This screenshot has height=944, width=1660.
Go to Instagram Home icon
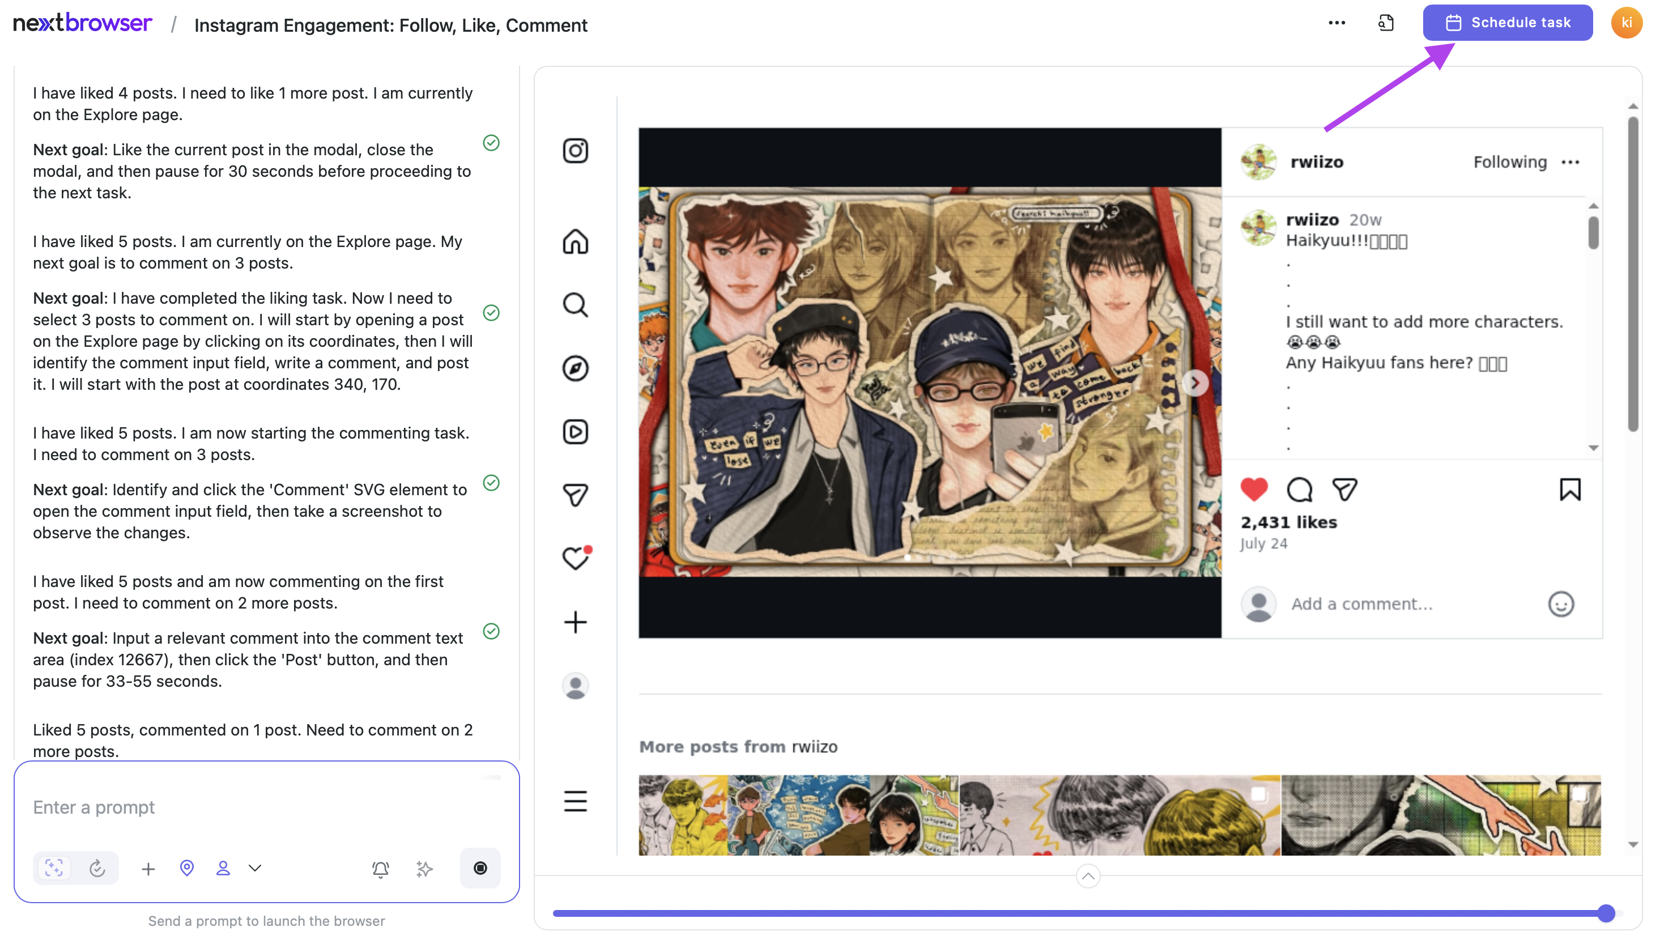[x=575, y=242]
